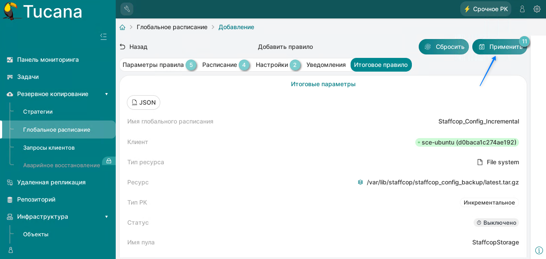
Task: Click Добавление breadcrumb
Action: [x=236, y=27]
